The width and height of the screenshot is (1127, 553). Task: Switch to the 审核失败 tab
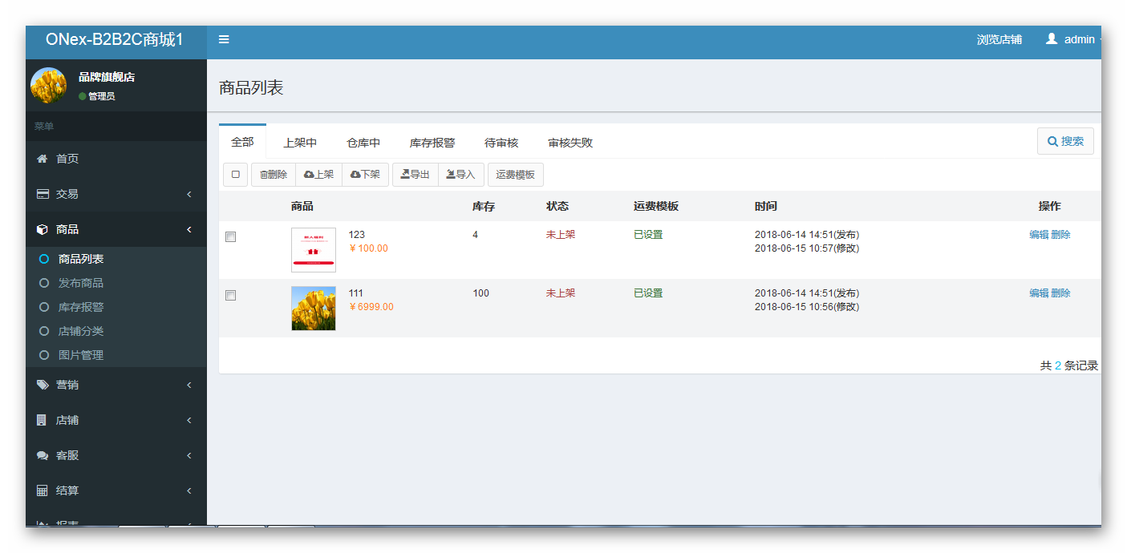tap(570, 143)
